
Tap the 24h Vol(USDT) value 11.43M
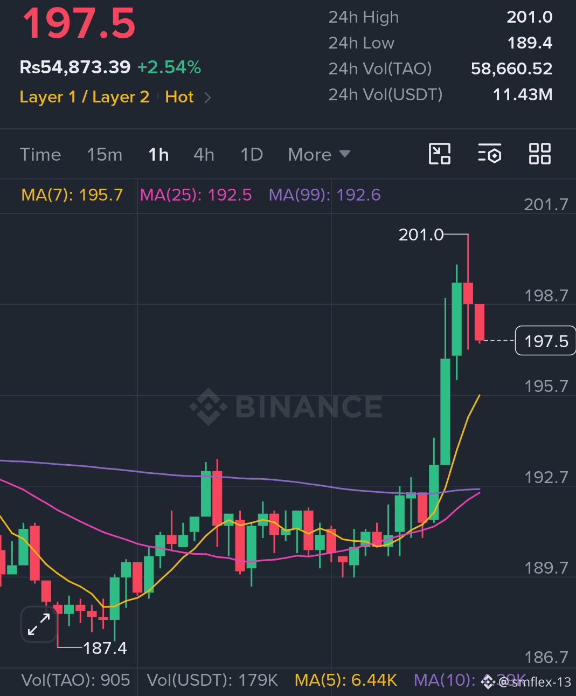[x=523, y=95]
